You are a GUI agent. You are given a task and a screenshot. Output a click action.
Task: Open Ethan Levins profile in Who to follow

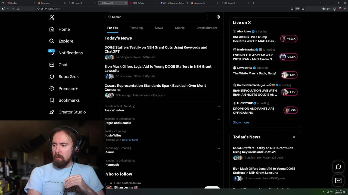coord(124,187)
